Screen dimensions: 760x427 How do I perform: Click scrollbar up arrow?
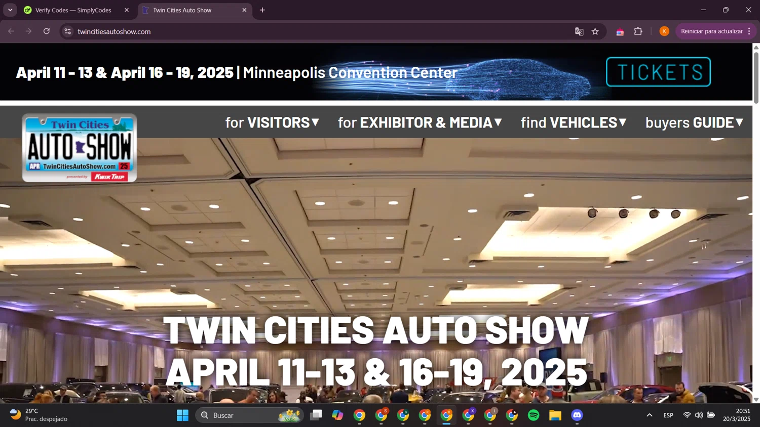tap(756, 47)
